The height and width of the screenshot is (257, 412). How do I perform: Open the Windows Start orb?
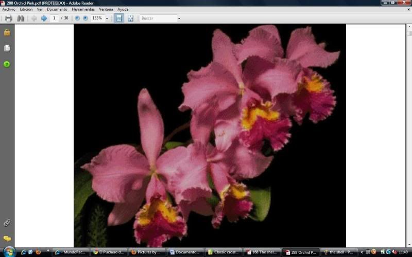point(9,252)
